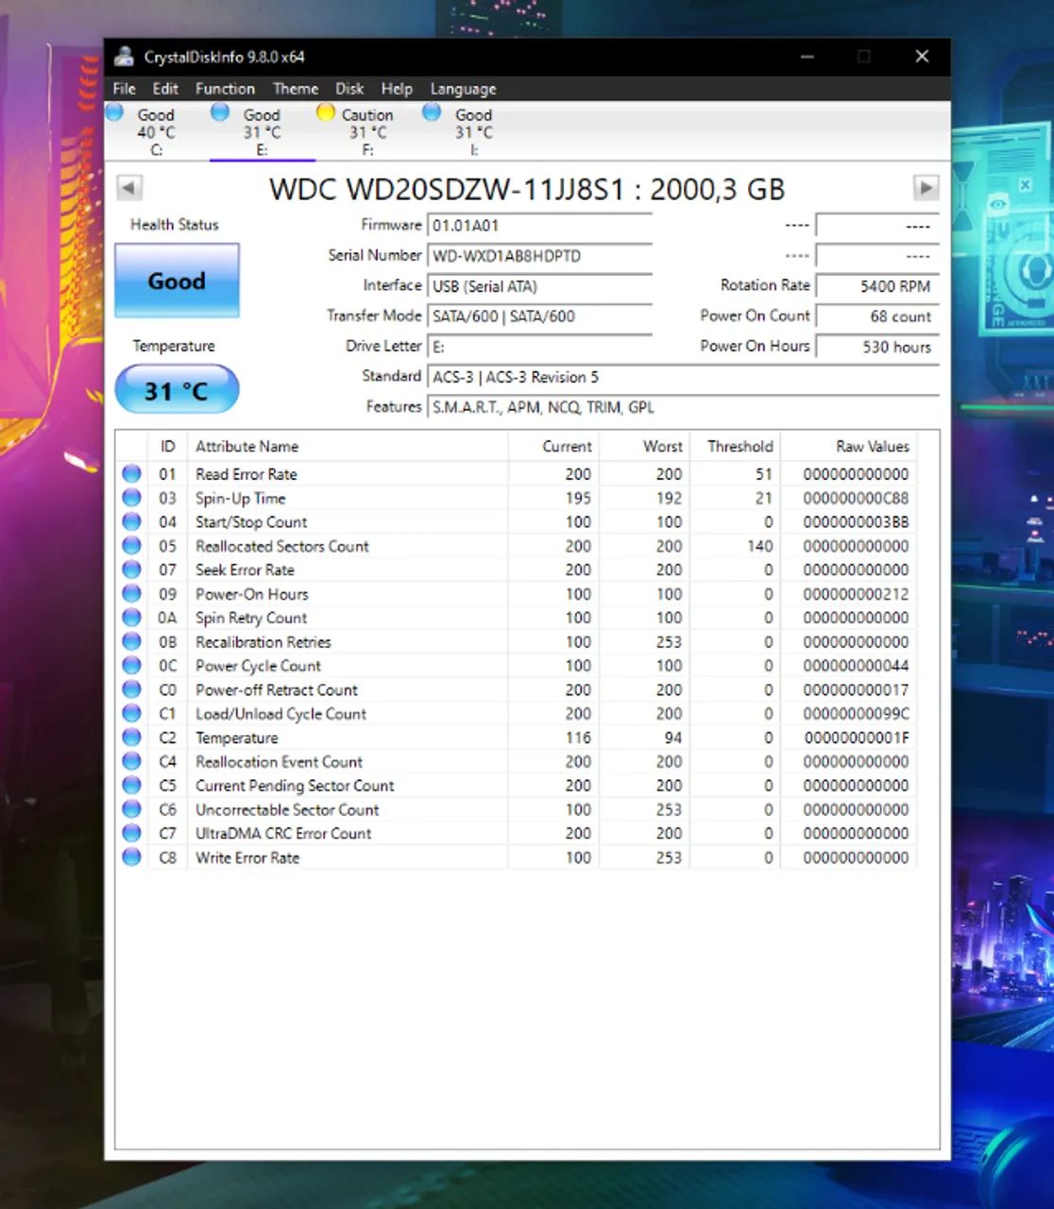1054x1209 pixels.
Task: Open the Help menu
Action: point(397,89)
